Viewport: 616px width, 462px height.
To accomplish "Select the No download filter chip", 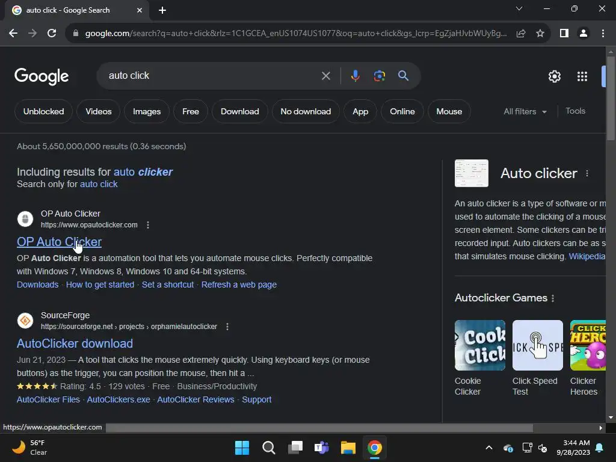I will click(306, 111).
